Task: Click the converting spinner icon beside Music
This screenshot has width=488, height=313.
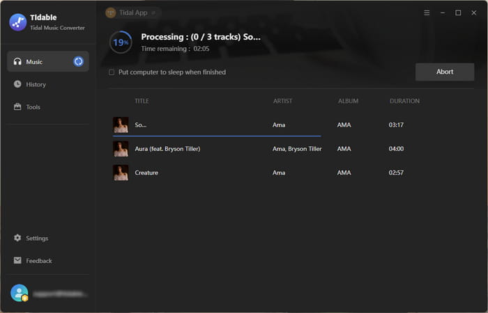Action: [78, 61]
